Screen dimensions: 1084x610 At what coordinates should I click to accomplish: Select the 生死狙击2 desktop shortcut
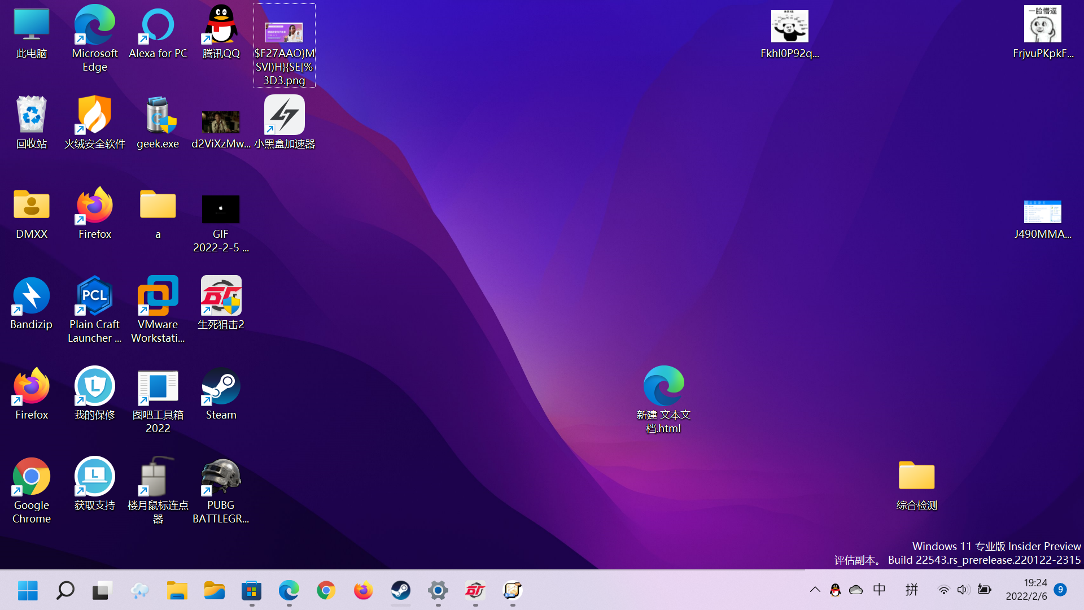coord(221,304)
